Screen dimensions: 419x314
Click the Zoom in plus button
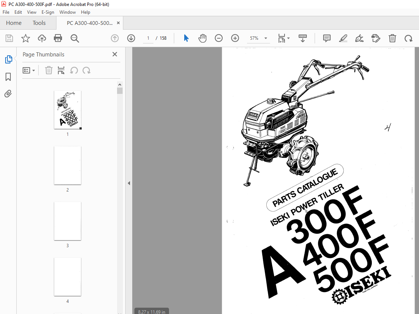coord(235,38)
